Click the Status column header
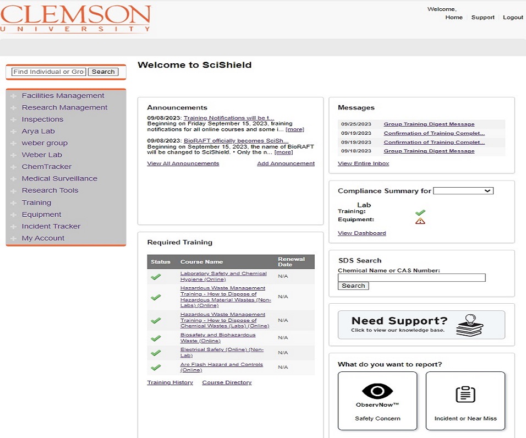Screen dimensions: 526x438 160,261
